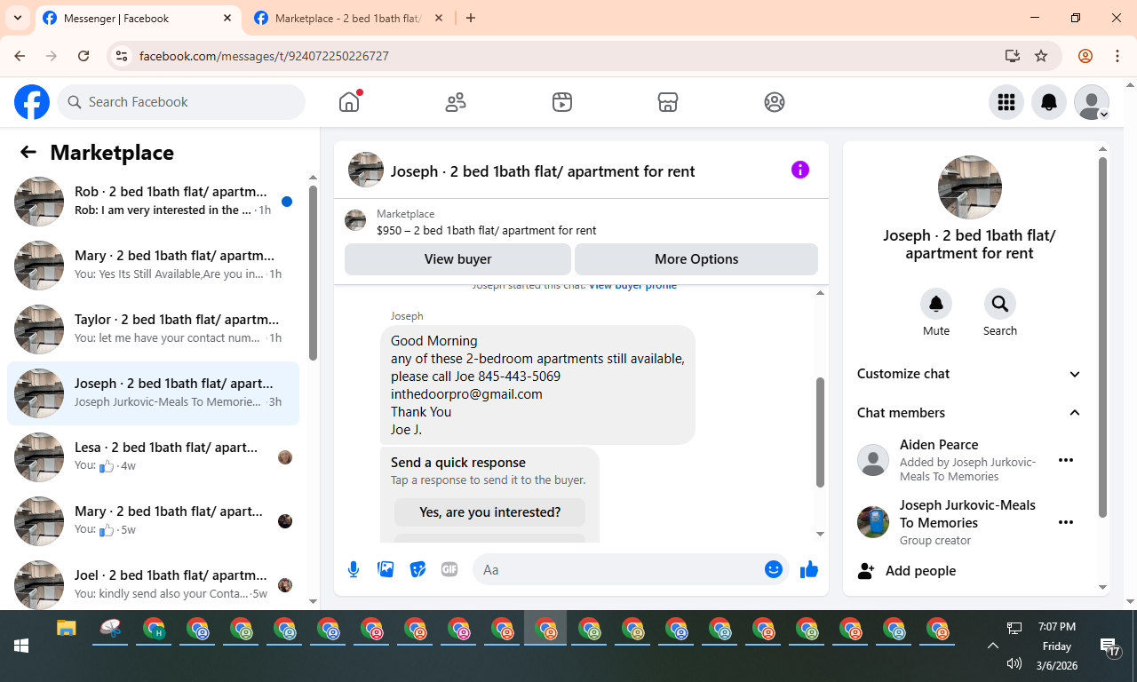Screen dimensions: 1137x682
Task: Open the Marketplace storefront icon
Action: tap(668, 102)
